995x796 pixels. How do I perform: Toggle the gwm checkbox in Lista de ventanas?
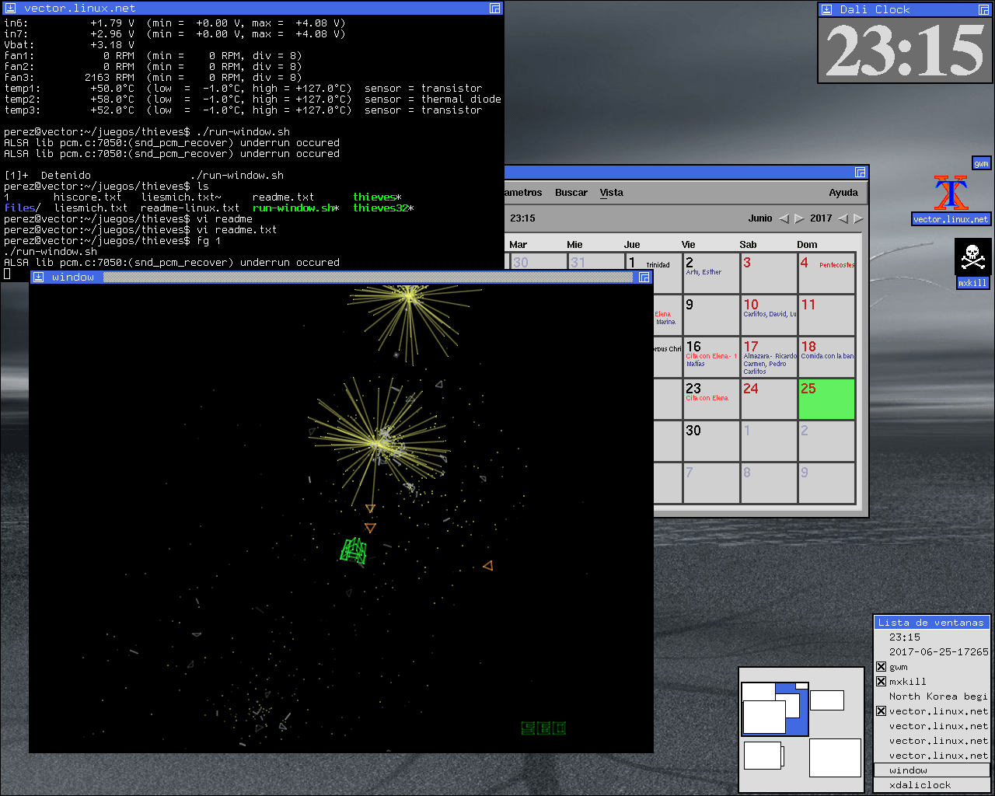pyautogui.click(x=881, y=666)
